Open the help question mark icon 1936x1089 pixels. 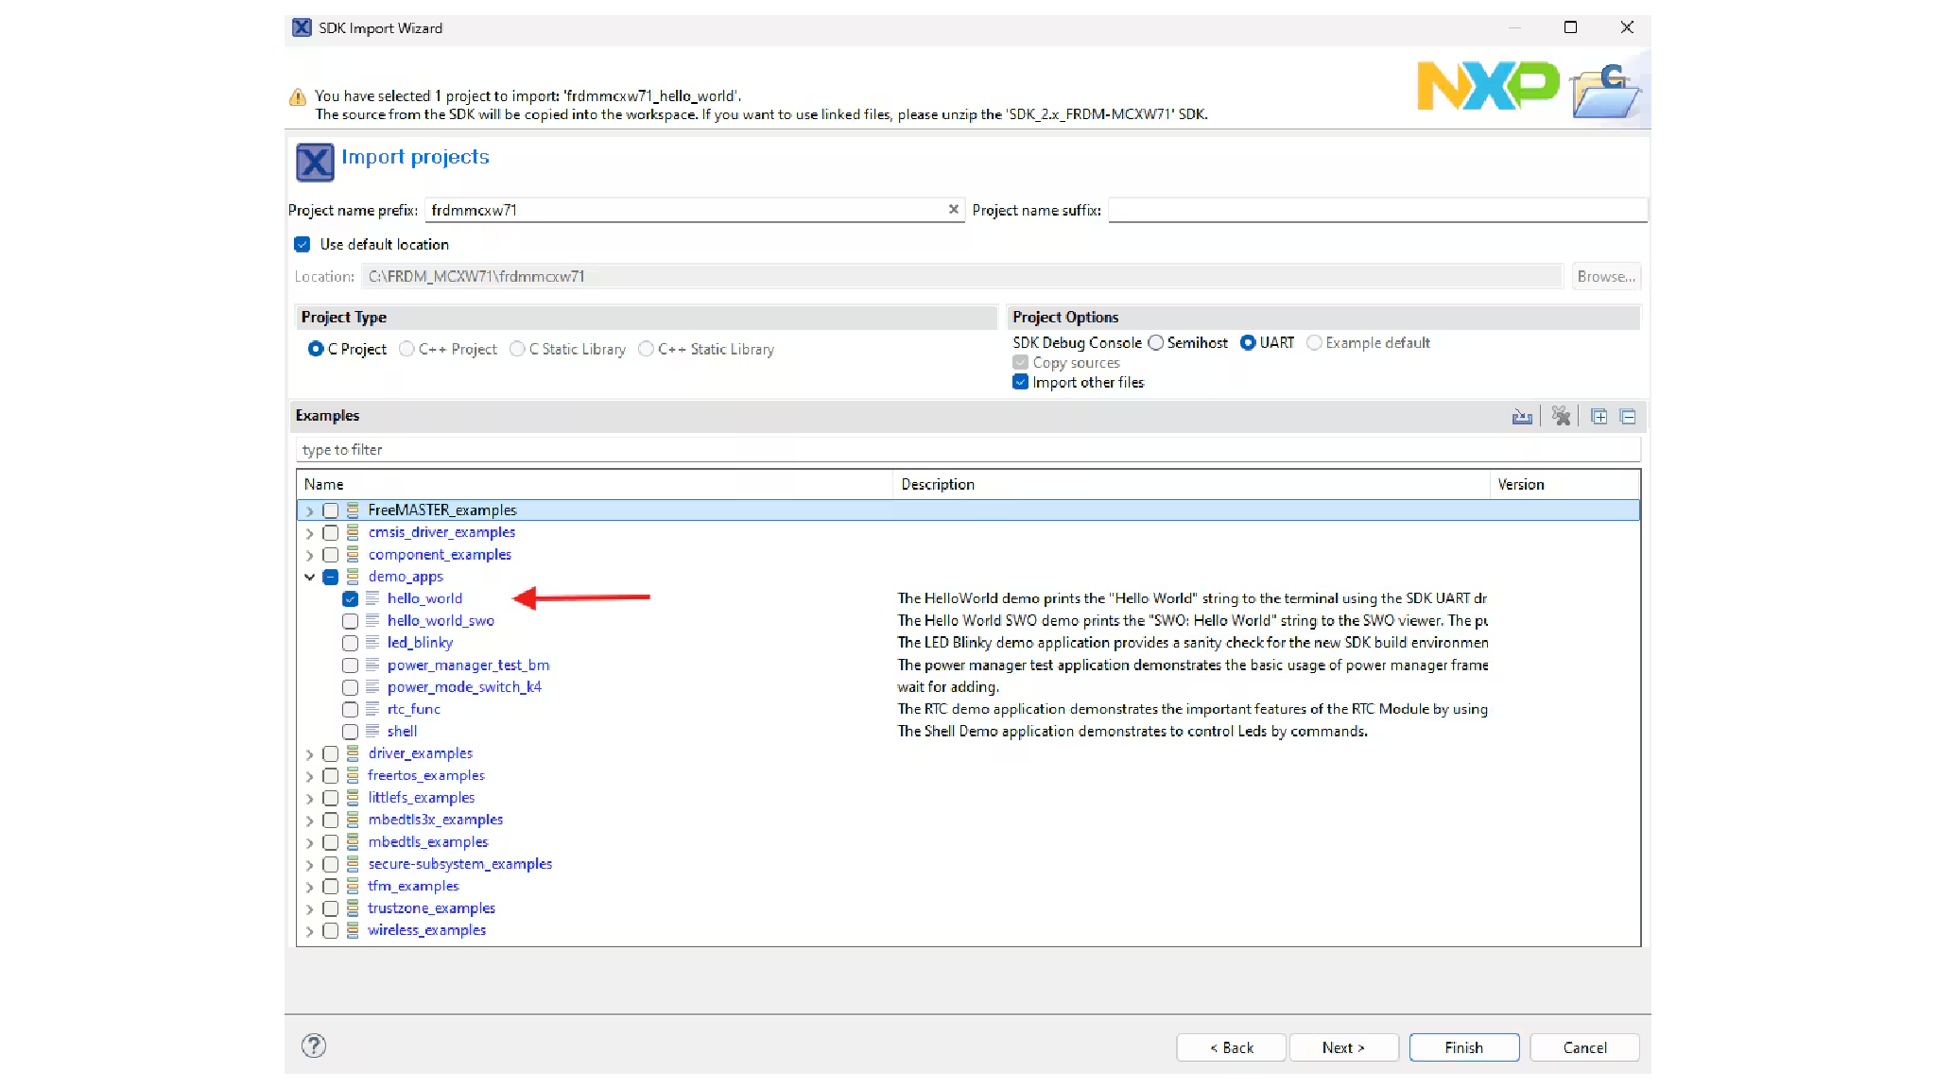(314, 1046)
